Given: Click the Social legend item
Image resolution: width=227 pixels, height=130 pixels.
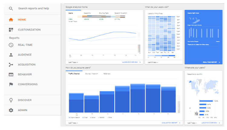Looking at the screenshot, I should coord(93,118).
